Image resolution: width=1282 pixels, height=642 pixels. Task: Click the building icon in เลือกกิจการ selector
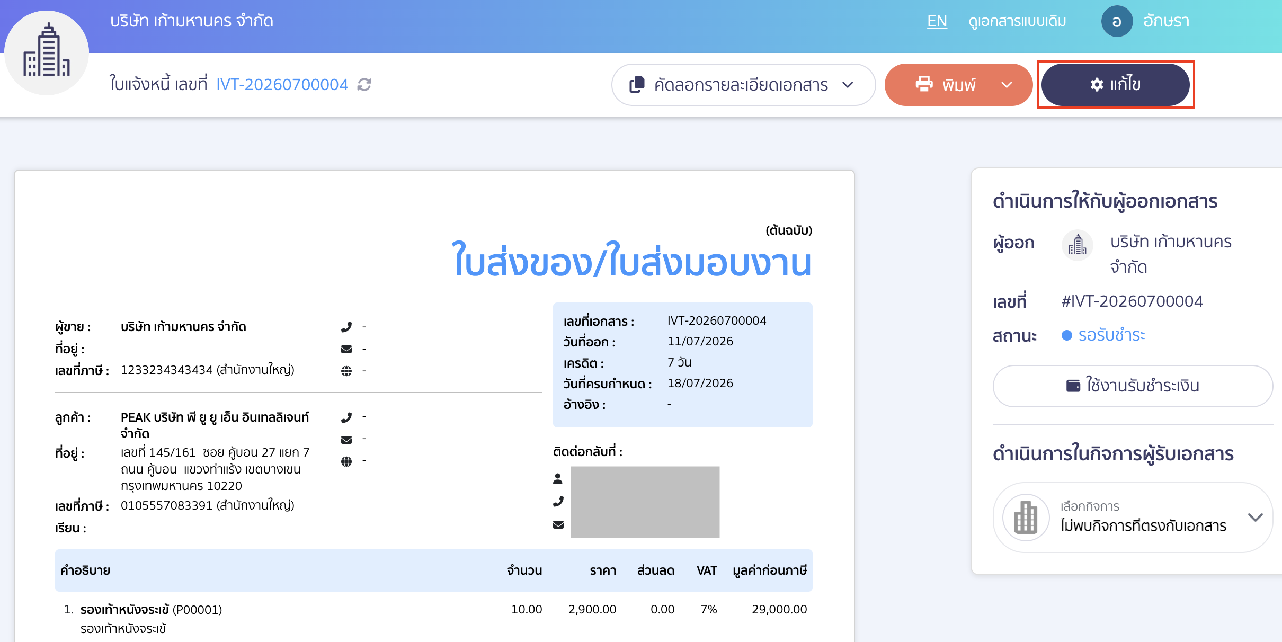click(x=1026, y=517)
